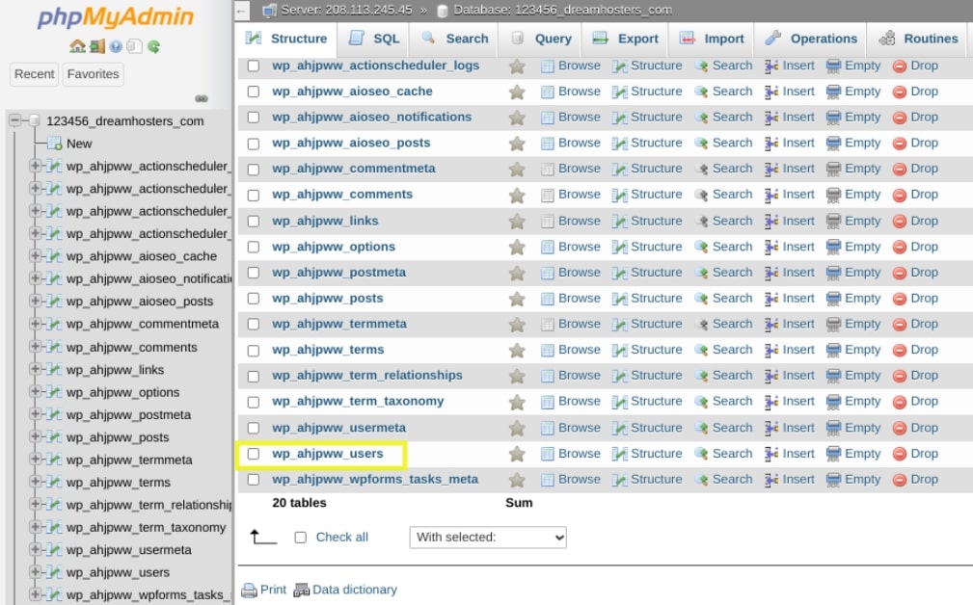Select the wp_ahjpww_aioseo_cache row checkbox
The height and width of the screenshot is (605, 973).
(x=254, y=92)
